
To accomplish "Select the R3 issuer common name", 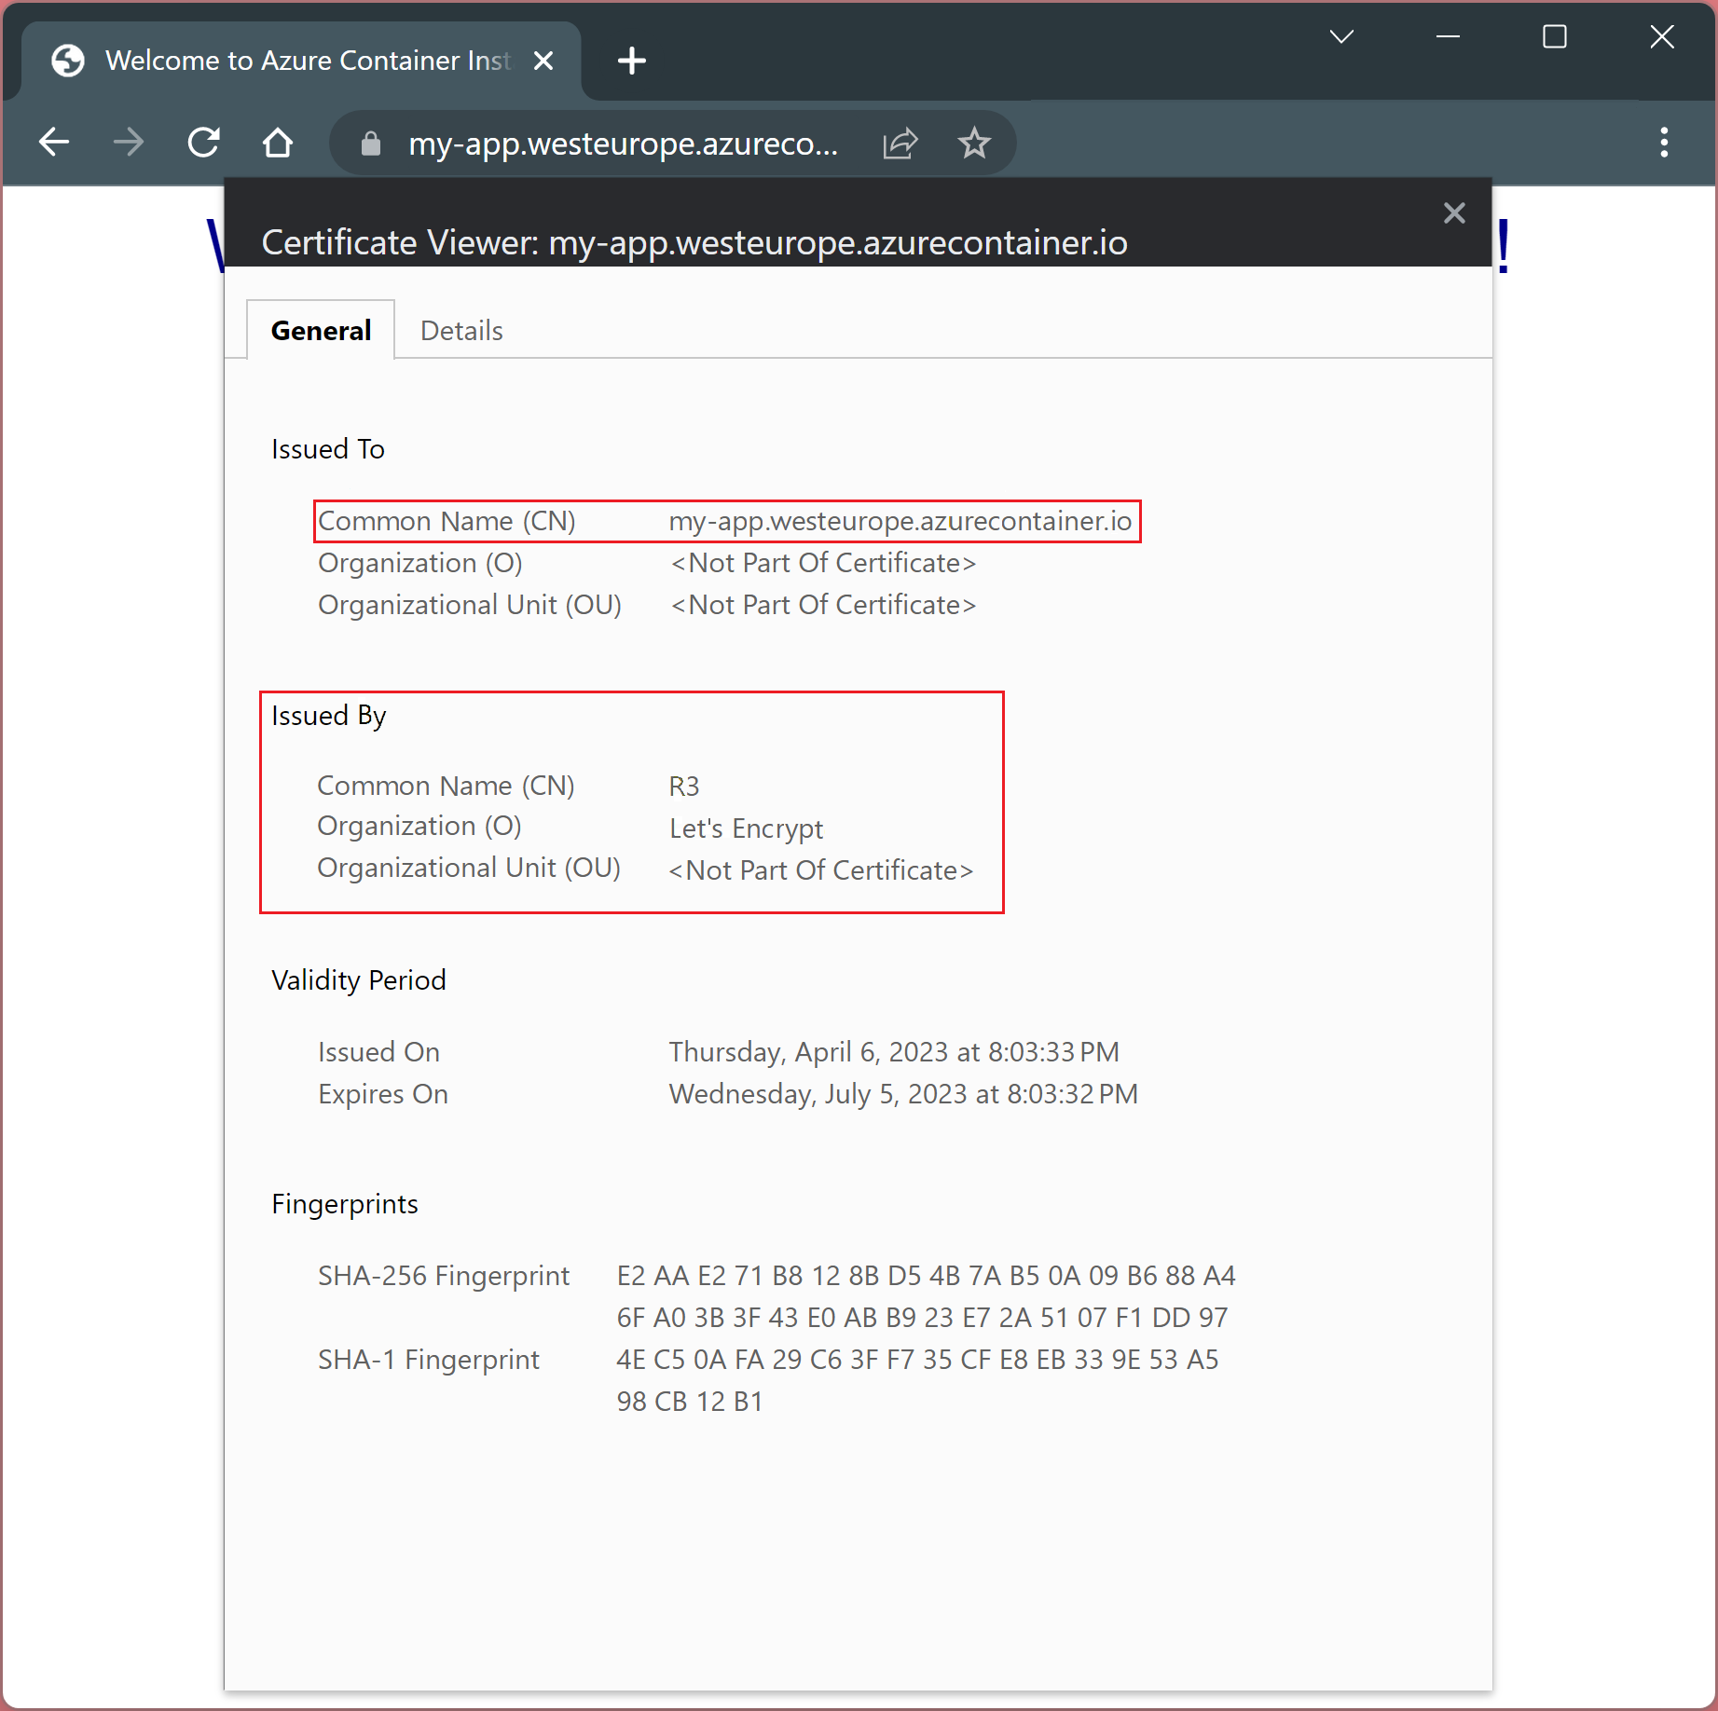I will point(684,787).
